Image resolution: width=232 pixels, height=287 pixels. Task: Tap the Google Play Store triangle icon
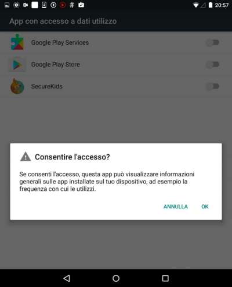click(x=17, y=65)
